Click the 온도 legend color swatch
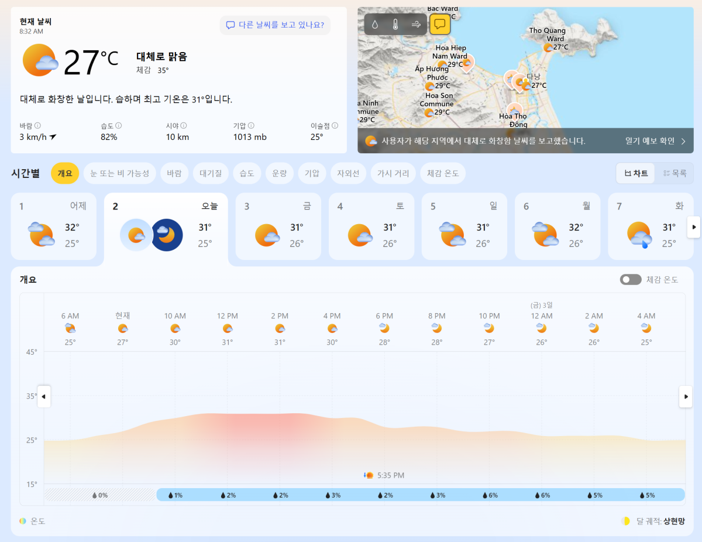 (23, 521)
